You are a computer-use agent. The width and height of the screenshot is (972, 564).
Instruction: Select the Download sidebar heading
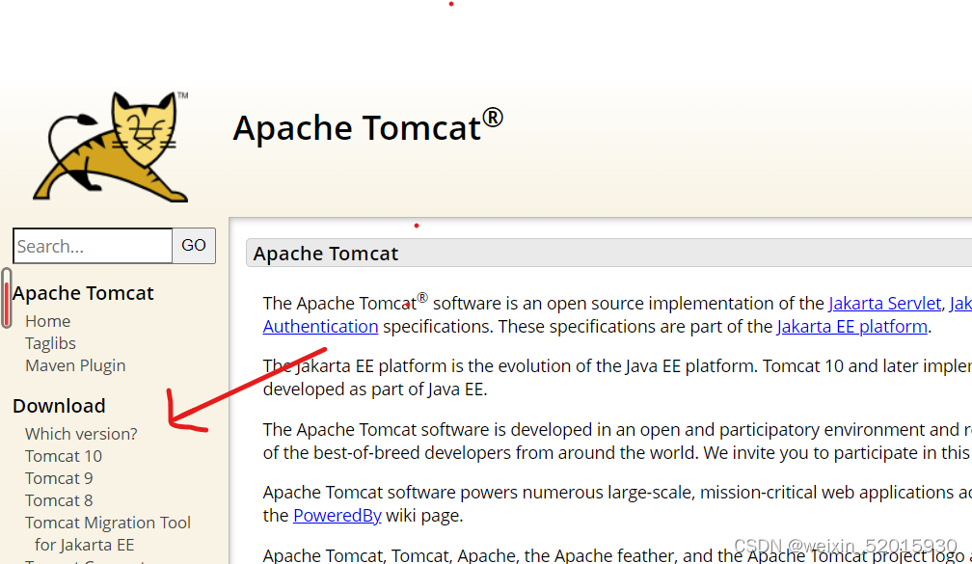[x=59, y=405]
